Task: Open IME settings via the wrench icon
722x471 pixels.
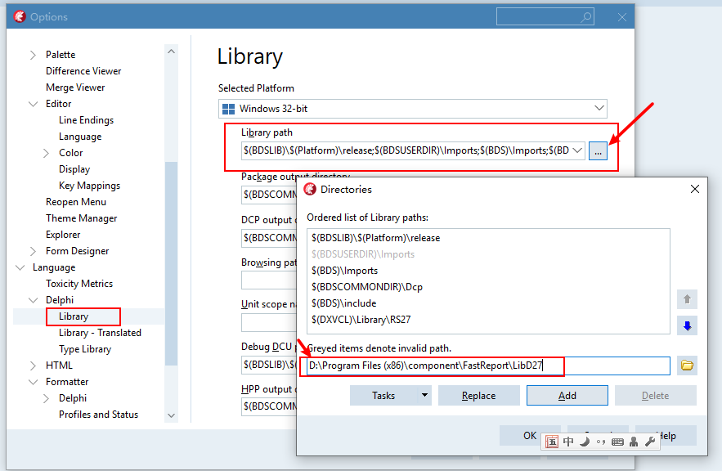Action: (x=651, y=442)
